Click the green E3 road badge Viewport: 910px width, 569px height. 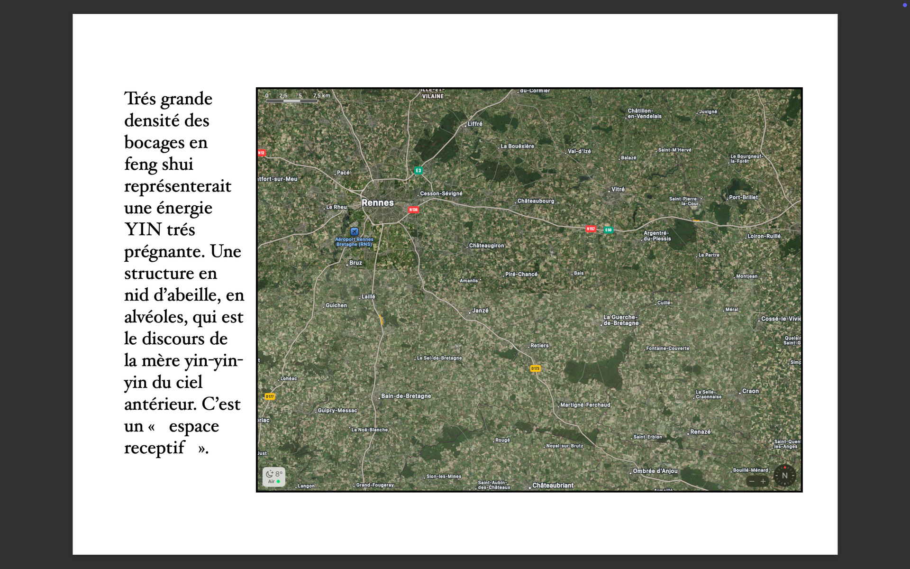point(418,170)
